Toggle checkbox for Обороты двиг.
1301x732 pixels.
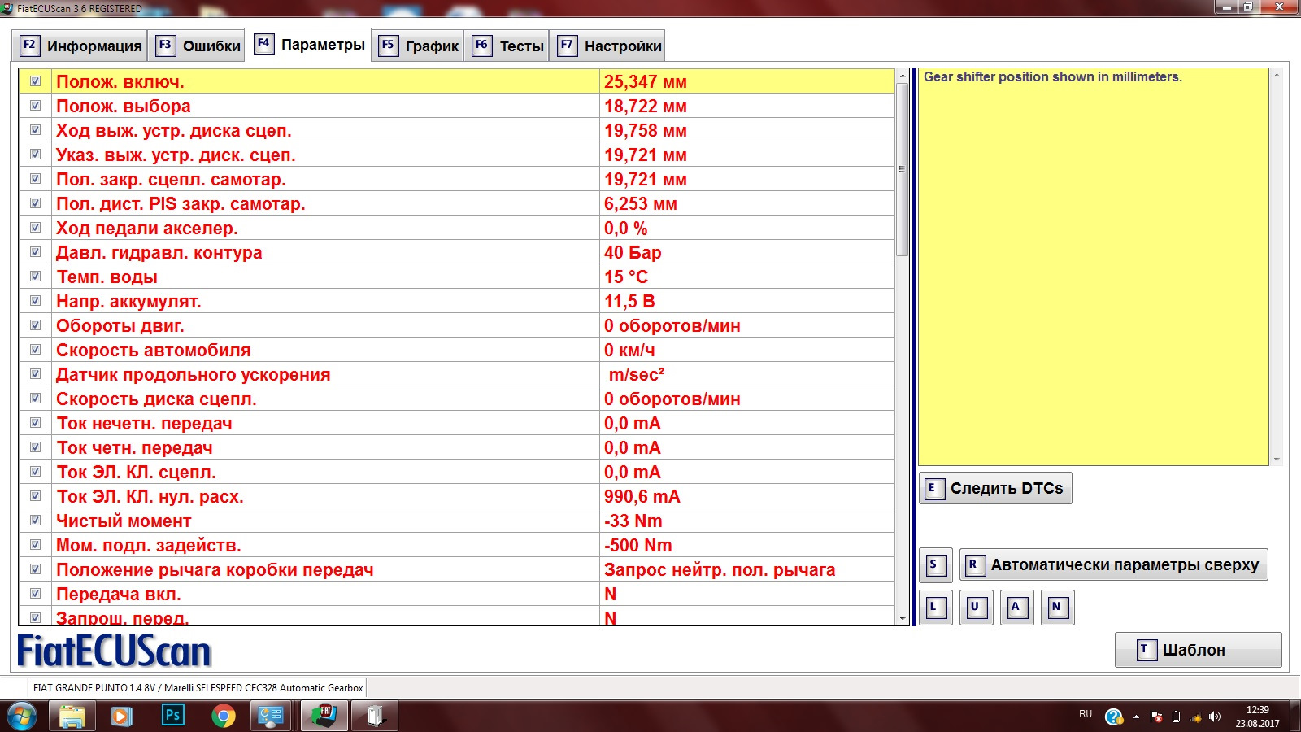click(x=35, y=325)
